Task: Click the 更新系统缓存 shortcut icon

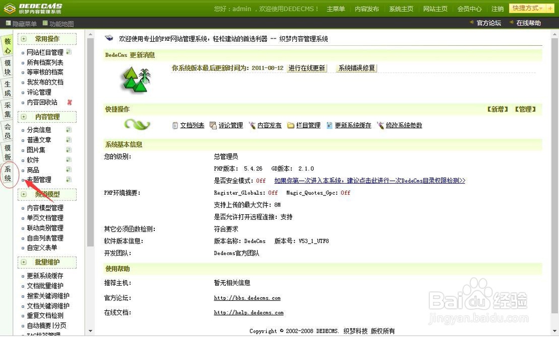Action: [329, 126]
